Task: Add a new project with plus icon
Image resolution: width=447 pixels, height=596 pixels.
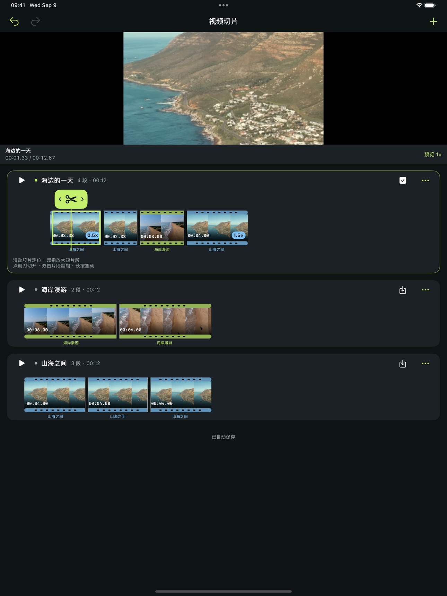Action: (x=433, y=21)
